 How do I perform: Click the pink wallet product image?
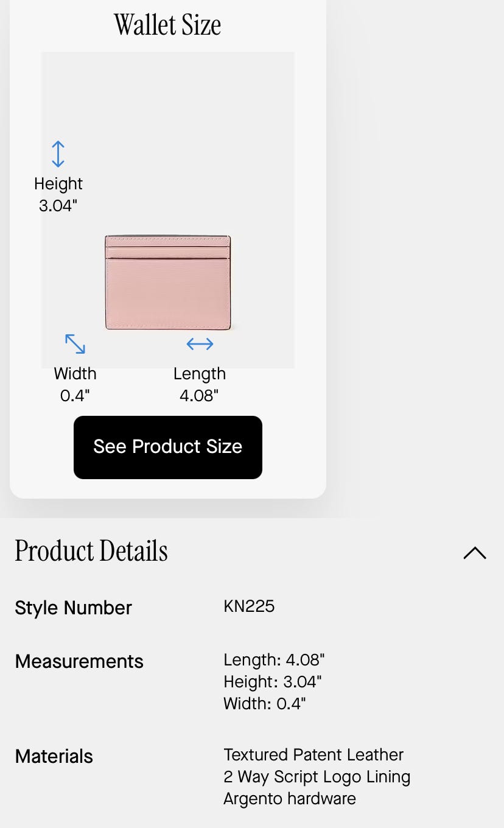(x=167, y=282)
